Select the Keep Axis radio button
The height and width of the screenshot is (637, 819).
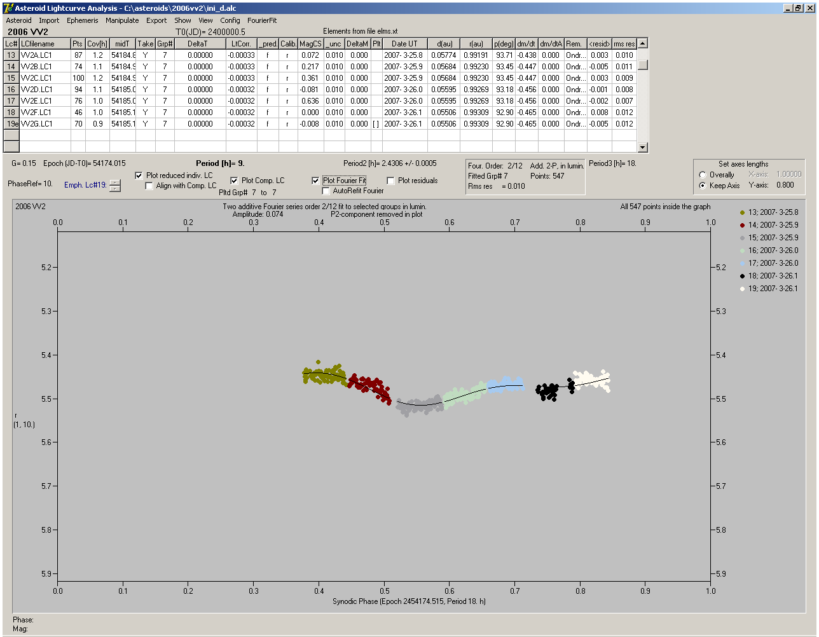tap(703, 186)
